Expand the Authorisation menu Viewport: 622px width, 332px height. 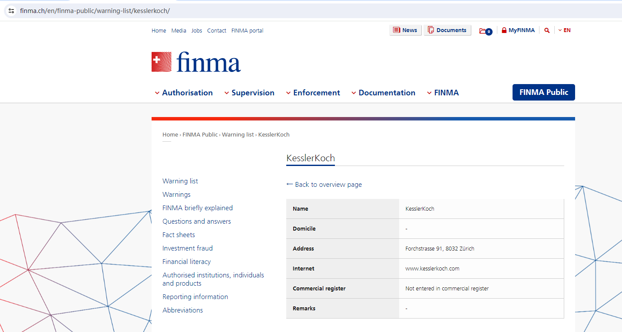pos(184,93)
